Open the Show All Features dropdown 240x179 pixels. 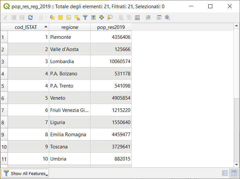click(25, 173)
